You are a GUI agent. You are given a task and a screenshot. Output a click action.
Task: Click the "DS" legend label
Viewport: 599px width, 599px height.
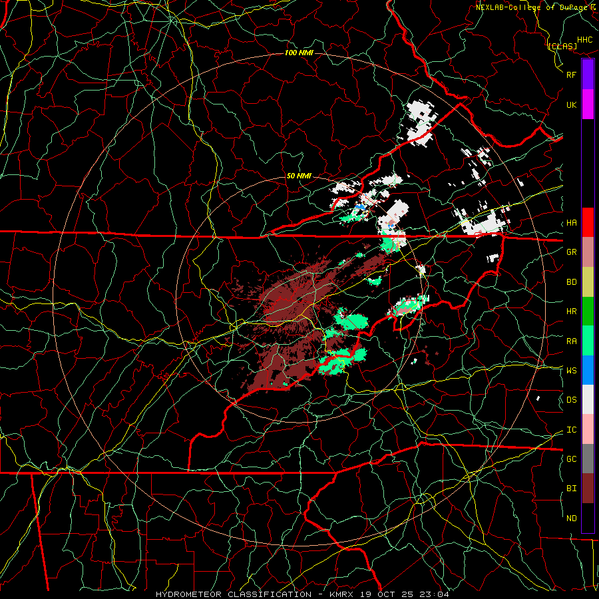coord(571,400)
